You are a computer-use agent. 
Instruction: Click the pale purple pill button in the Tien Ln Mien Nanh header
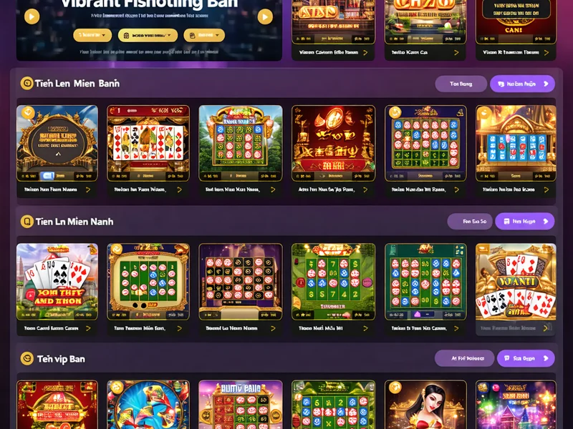(470, 222)
